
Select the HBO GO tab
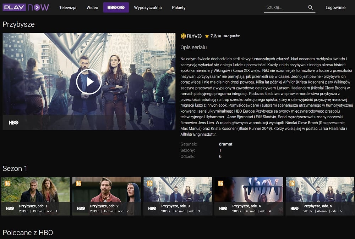click(x=116, y=7)
